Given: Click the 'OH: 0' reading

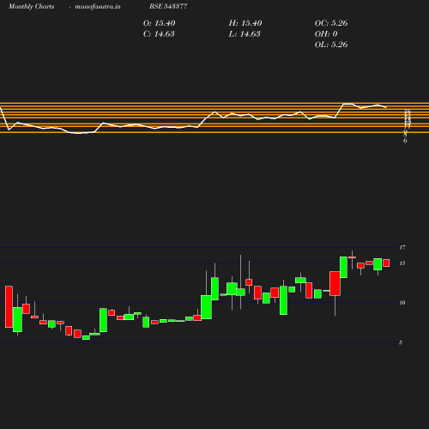Looking at the screenshot, I should (326, 34).
